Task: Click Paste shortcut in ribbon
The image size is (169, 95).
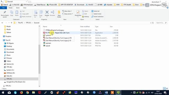Action: click(26, 17)
